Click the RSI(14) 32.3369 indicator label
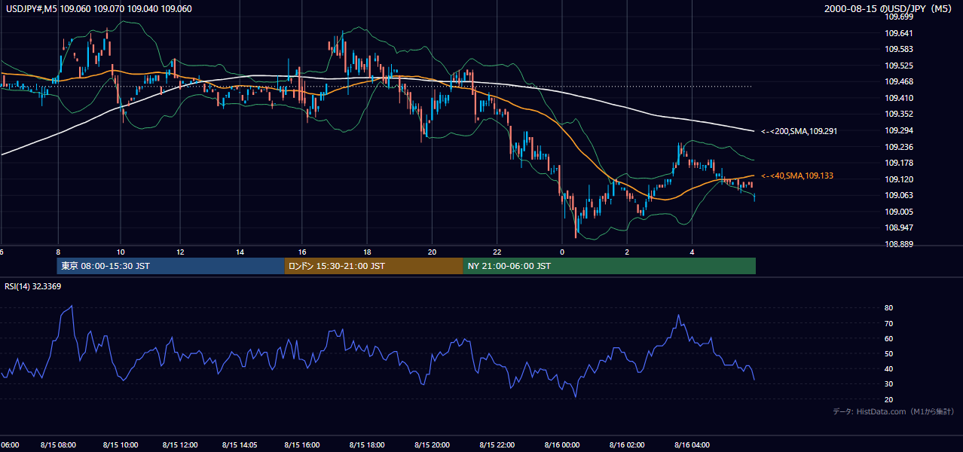The height and width of the screenshot is (452, 963). click(32, 287)
